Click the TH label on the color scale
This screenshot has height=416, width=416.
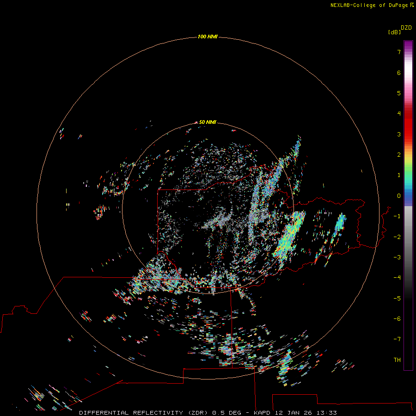point(397,360)
